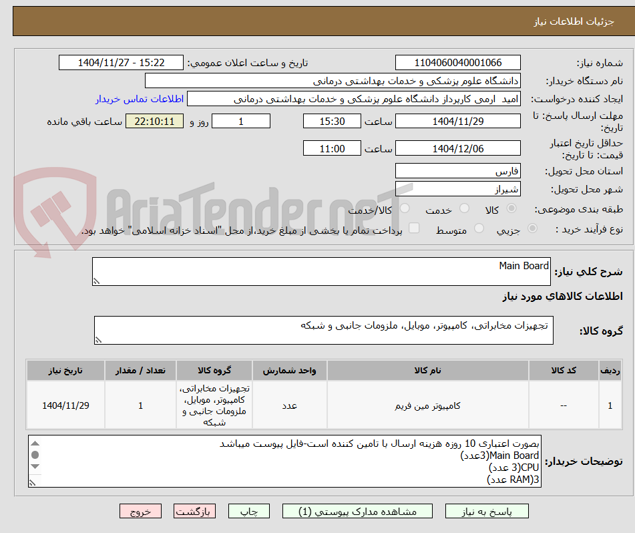This screenshot has height=533, width=635.
Task: Click the delivery province field فارس
Action: 457,170
